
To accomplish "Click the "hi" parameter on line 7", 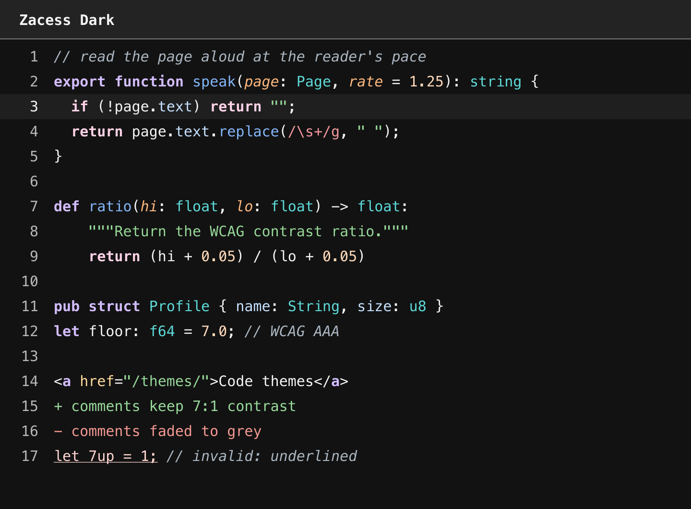I will coord(149,206).
